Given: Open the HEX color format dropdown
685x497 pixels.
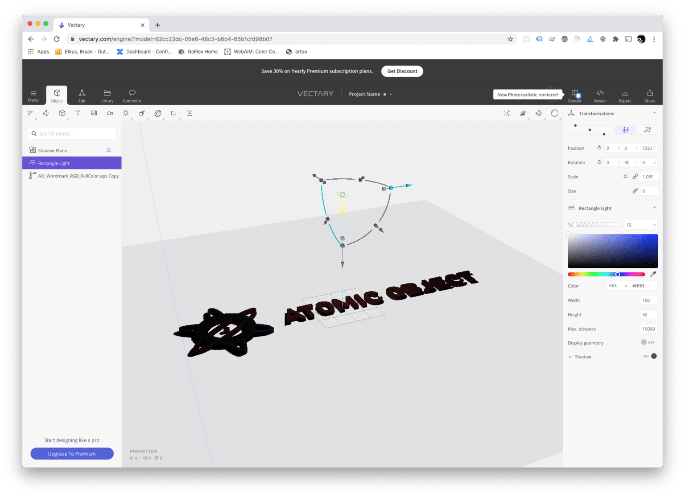Looking at the screenshot, I should (618, 285).
